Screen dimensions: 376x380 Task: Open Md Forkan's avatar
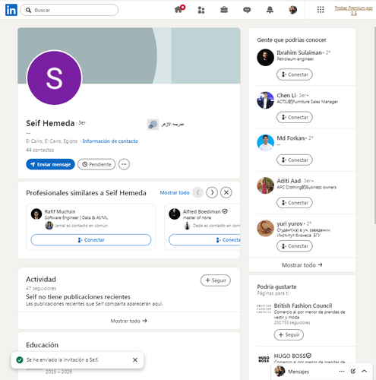(x=265, y=143)
